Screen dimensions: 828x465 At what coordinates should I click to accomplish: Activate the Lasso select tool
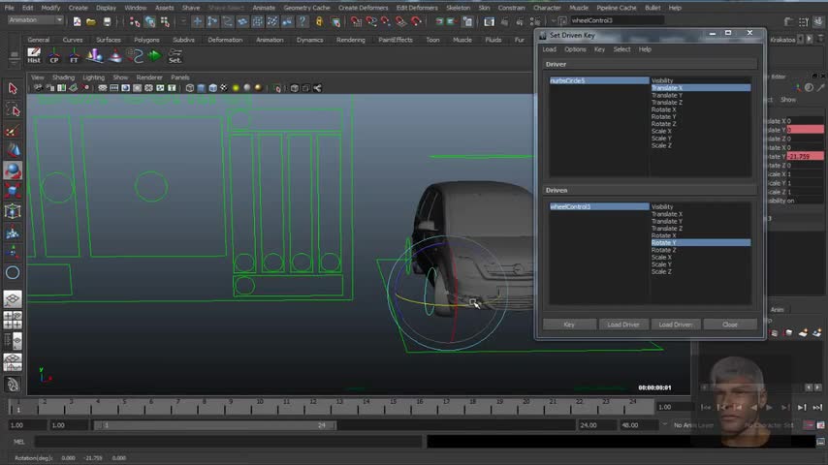(13, 109)
